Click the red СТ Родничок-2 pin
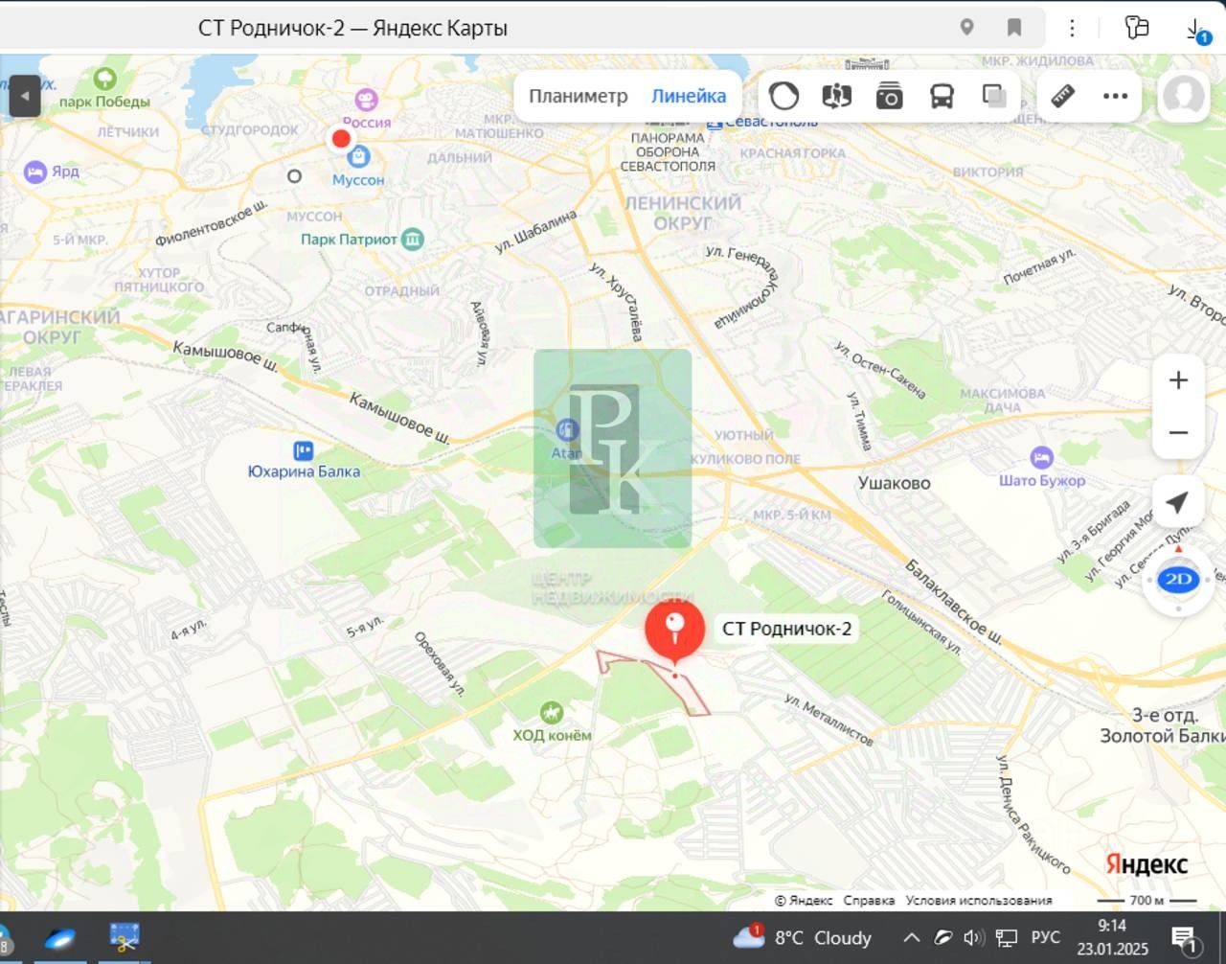1226x964 pixels. click(x=675, y=630)
